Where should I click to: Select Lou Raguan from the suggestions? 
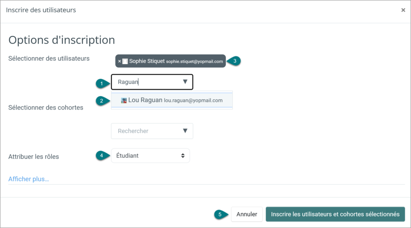click(172, 100)
